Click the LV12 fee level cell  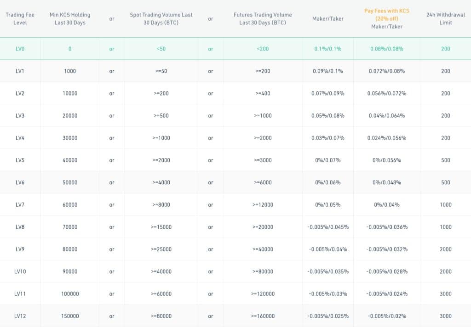(x=20, y=316)
